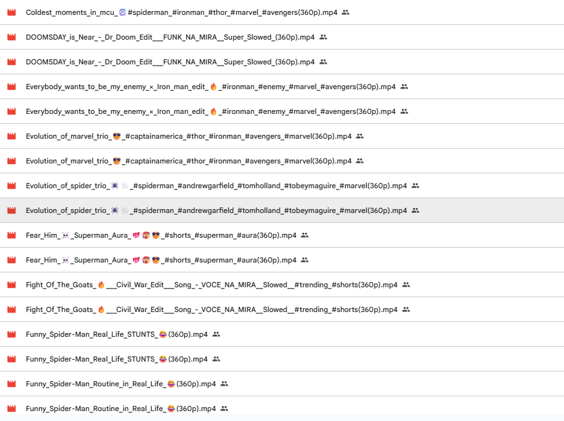This screenshot has height=421, width=564.
Task: Select the lower DOOMSDAY_is_Near file name
Action: coord(170,62)
